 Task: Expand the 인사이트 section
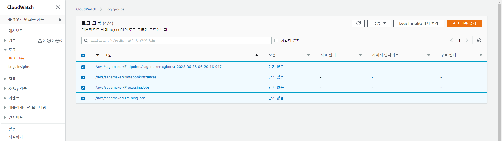5,117
